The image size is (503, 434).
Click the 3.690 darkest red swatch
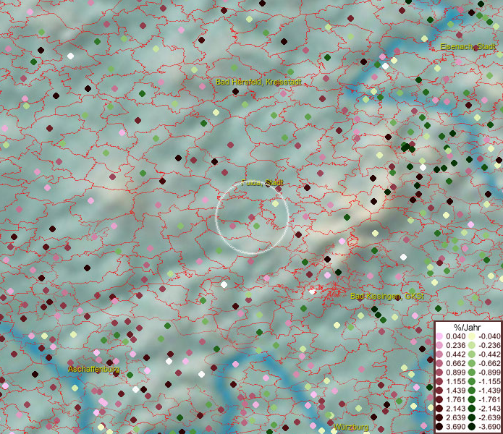[439, 427]
